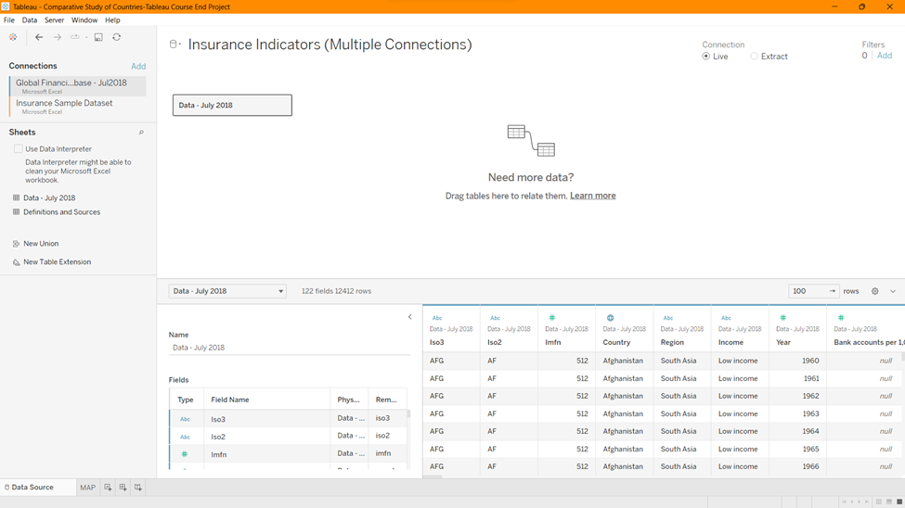Open the Data - July 2018 table dropdown
This screenshot has width=905, height=508.
click(227, 291)
